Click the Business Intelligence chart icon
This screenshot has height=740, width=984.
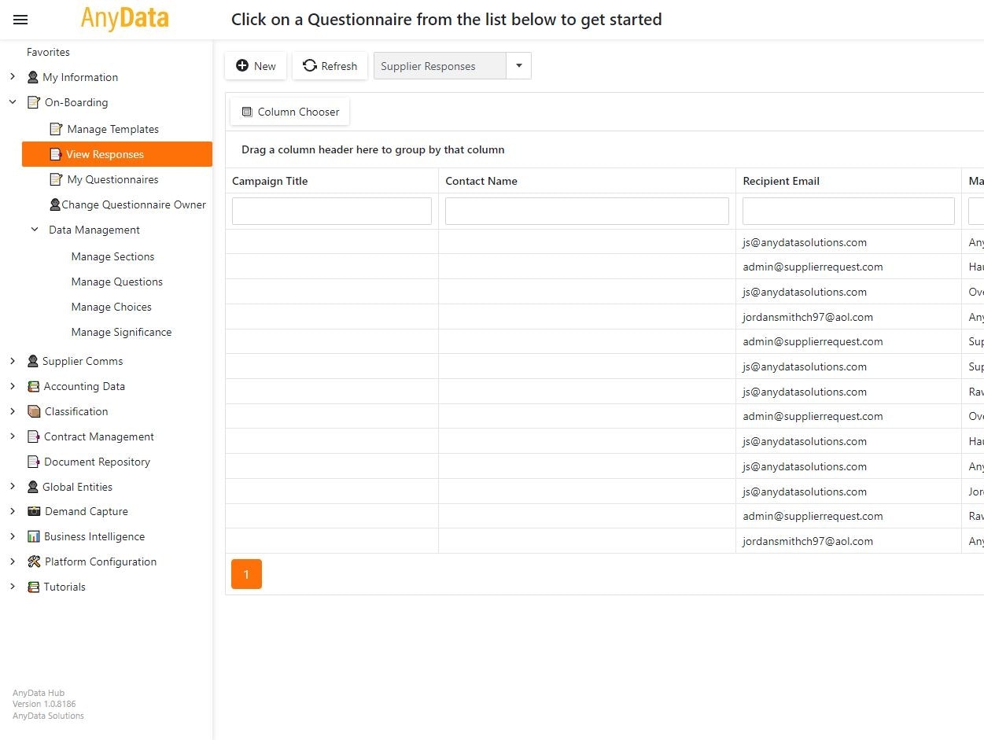33,536
